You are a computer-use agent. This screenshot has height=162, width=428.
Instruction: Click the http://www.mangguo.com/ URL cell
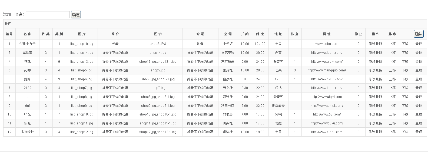[x=327, y=70]
